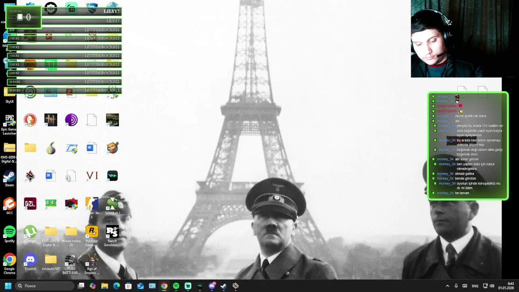Image resolution: width=519 pixels, height=292 pixels.
Task: Launch Counter-Strike 2 from the desktop
Action: pyautogui.click(x=92, y=208)
